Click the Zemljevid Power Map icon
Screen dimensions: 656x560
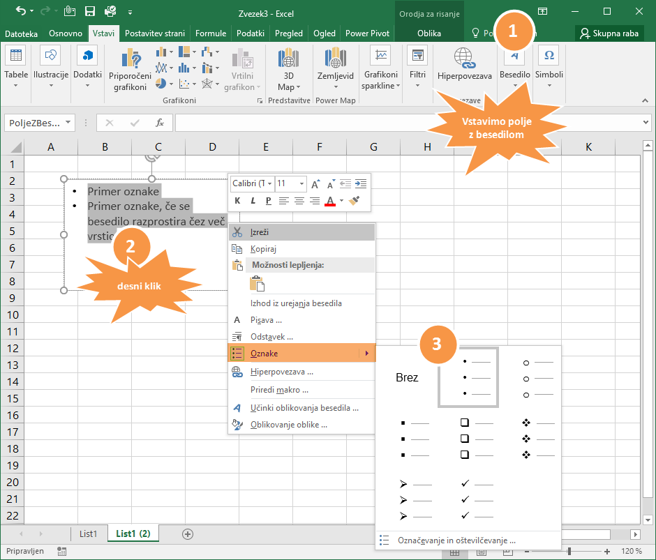(x=335, y=58)
